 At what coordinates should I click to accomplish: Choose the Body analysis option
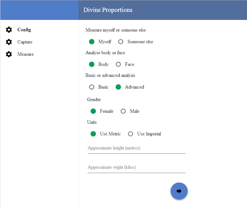tap(92, 64)
